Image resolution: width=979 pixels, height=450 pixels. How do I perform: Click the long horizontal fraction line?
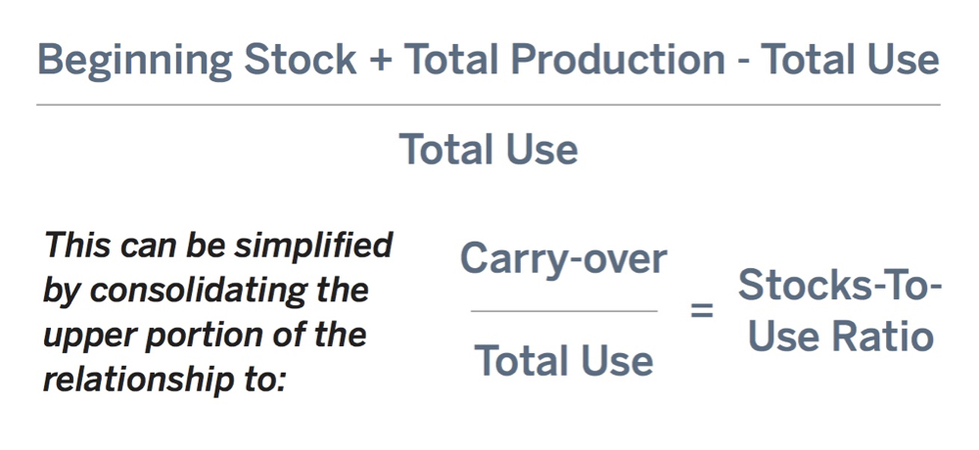tap(489, 105)
